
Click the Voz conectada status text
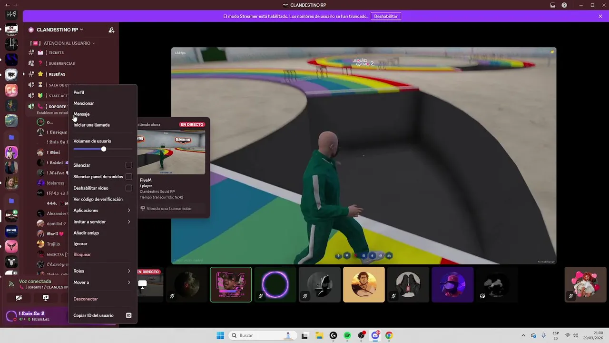(x=35, y=282)
